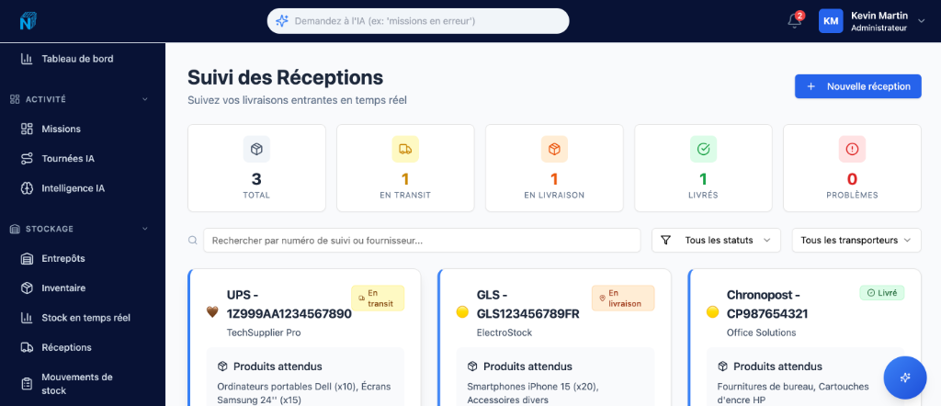Click the Livré status badge
The image size is (941, 406).
tap(881, 293)
